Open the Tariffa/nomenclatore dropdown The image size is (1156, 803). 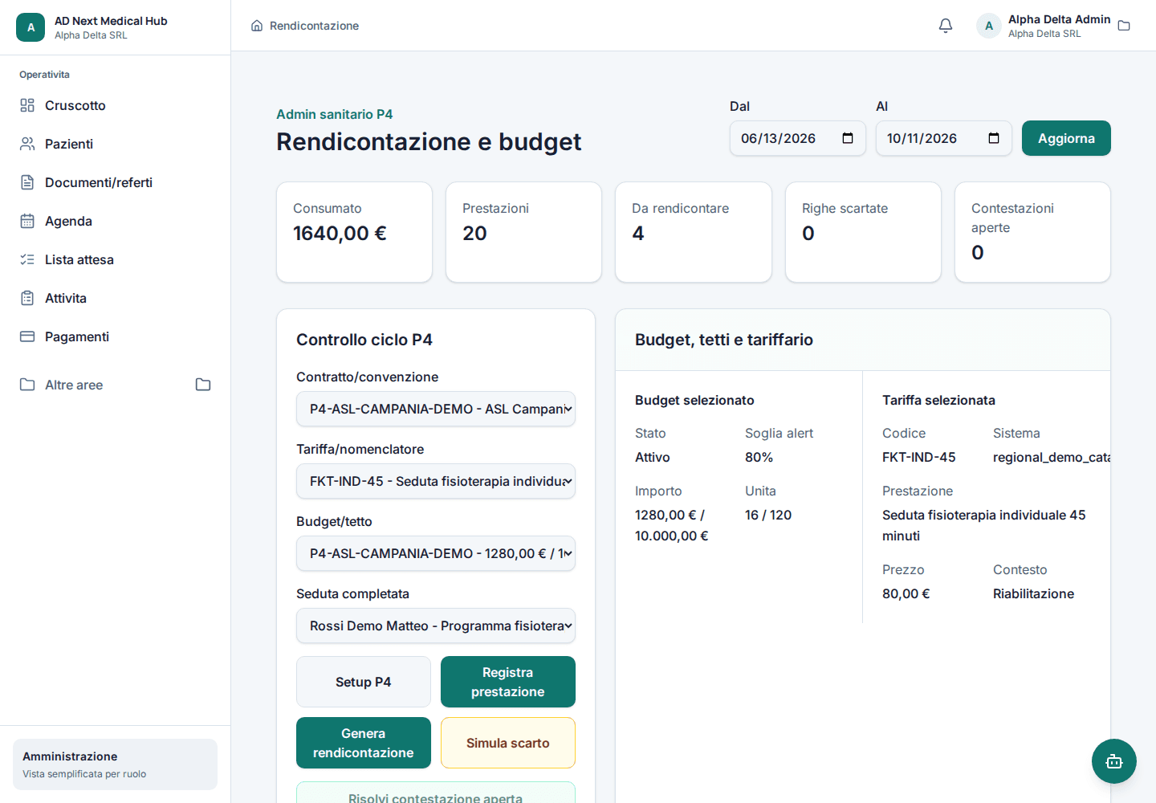pos(436,481)
